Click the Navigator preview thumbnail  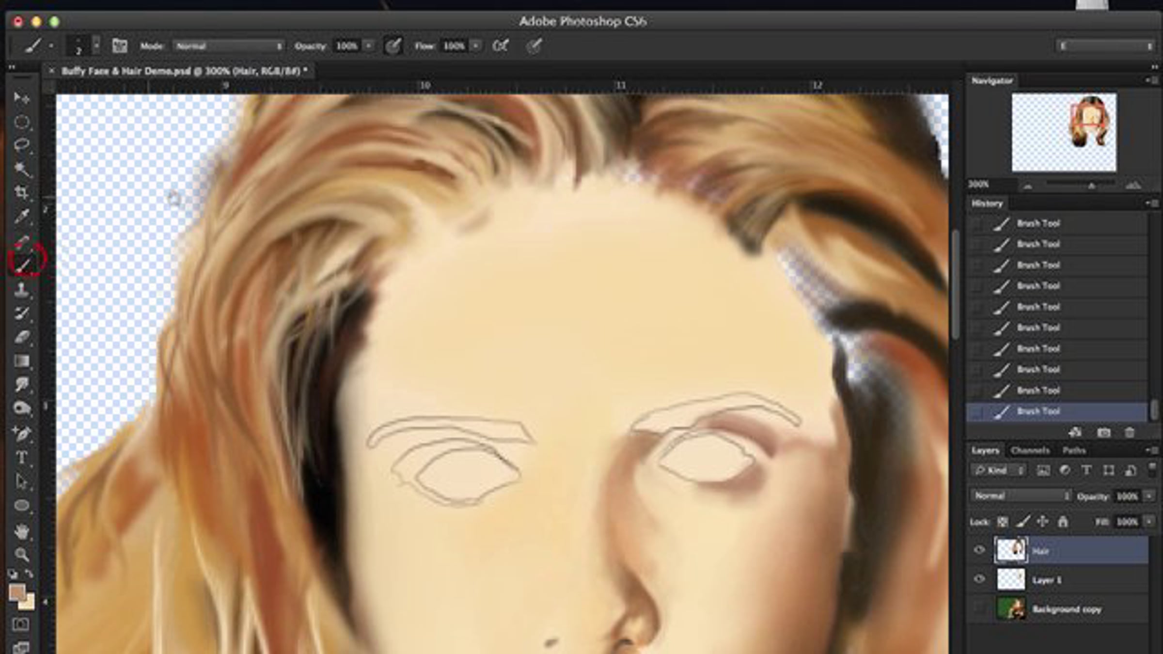[x=1064, y=132]
